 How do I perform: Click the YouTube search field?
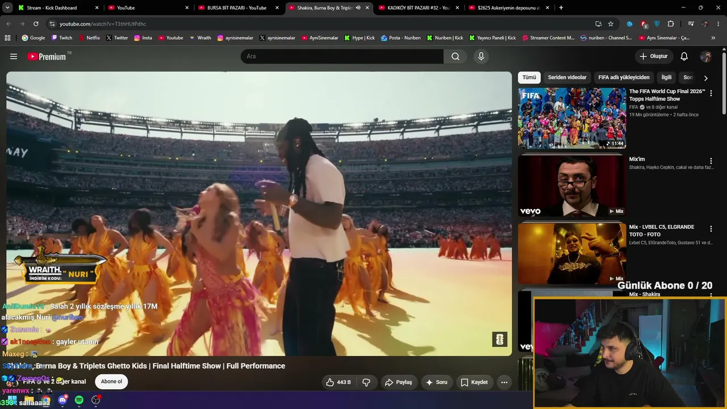tap(342, 56)
